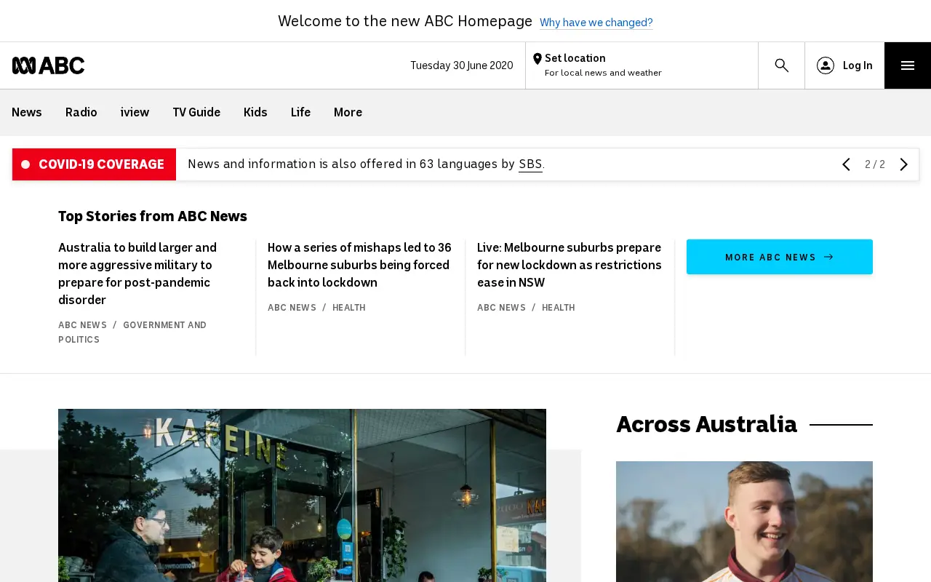Click the 2 / 2 ticker counter

pyautogui.click(x=875, y=164)
